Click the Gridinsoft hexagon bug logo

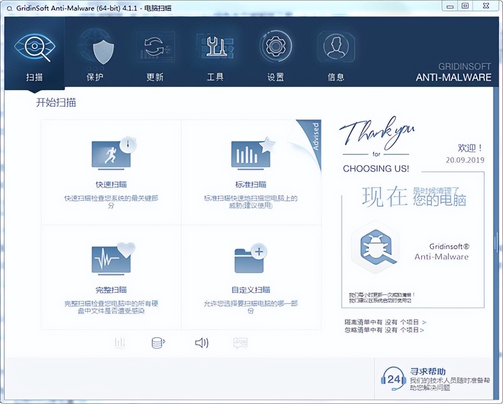[x=375, y=247]
